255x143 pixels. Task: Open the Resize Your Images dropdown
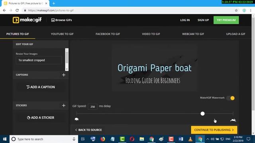[39, 60]
